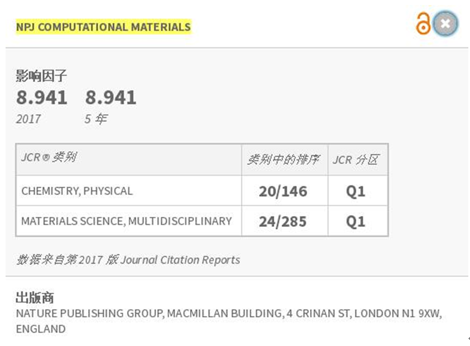Click the Q1 quartile for Materials Science

(x=356, y=222)
